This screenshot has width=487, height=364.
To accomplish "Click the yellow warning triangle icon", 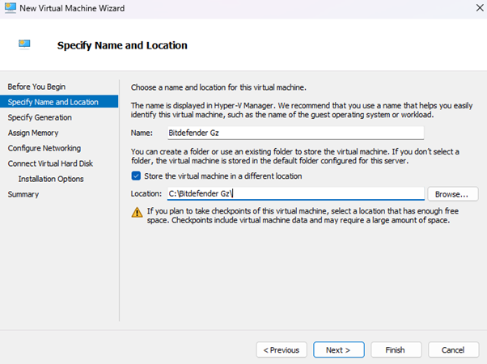I will tap(136, 212).
